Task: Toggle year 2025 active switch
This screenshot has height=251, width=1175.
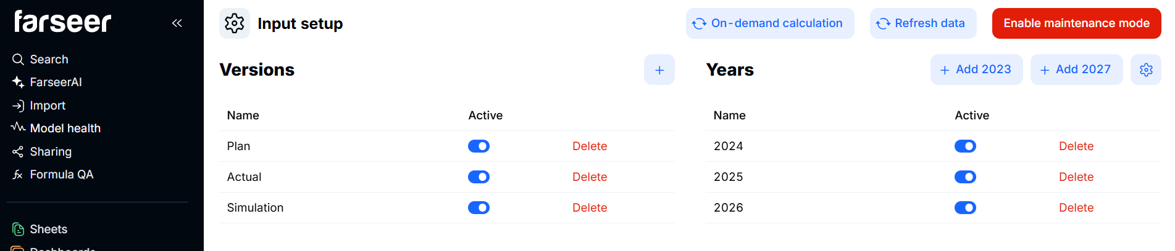Action: pos(965,177)
